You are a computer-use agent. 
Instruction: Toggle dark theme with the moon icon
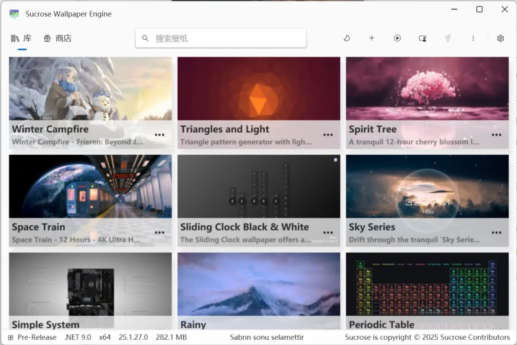coord(347,38)
